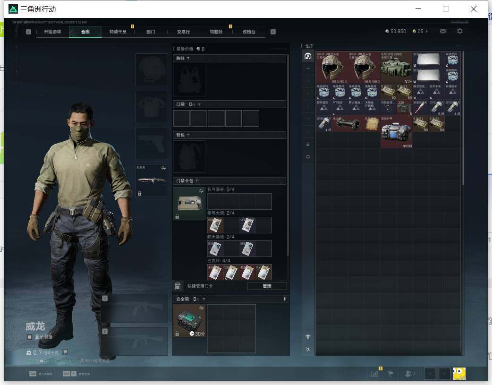Pin the 安全箱 section
The height and width of the screenshot is (385, 492).
point(285,299)
